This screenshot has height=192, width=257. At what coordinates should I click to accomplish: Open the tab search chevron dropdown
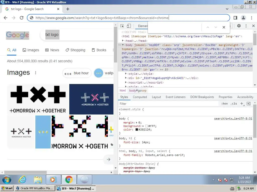tap(227, 9)
